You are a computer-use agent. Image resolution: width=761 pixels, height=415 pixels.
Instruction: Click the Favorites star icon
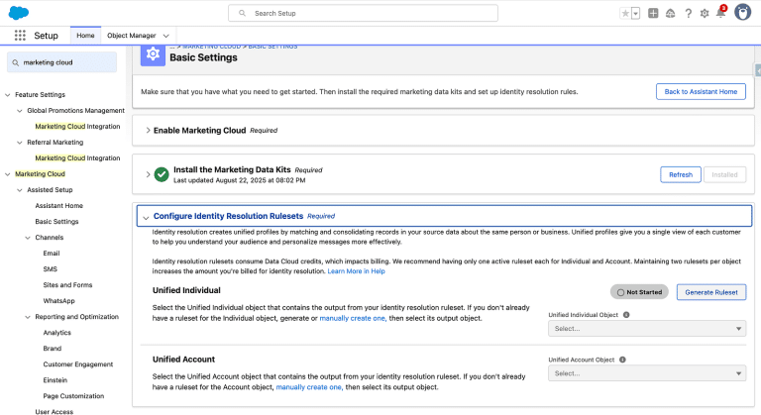click(x=624, y=13)
